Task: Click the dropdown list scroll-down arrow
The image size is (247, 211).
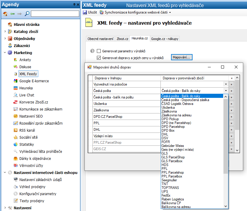Action: (226, 206)
